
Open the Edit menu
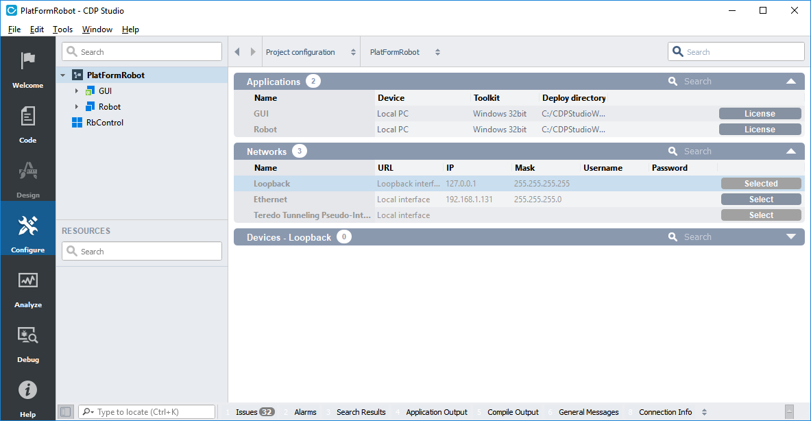pyautogui.click(x=37, y=29)
